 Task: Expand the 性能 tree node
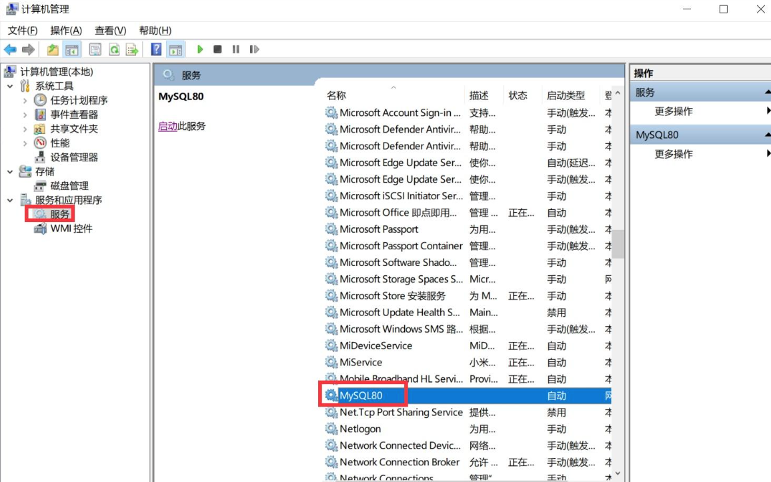click(x=25, y=143)
